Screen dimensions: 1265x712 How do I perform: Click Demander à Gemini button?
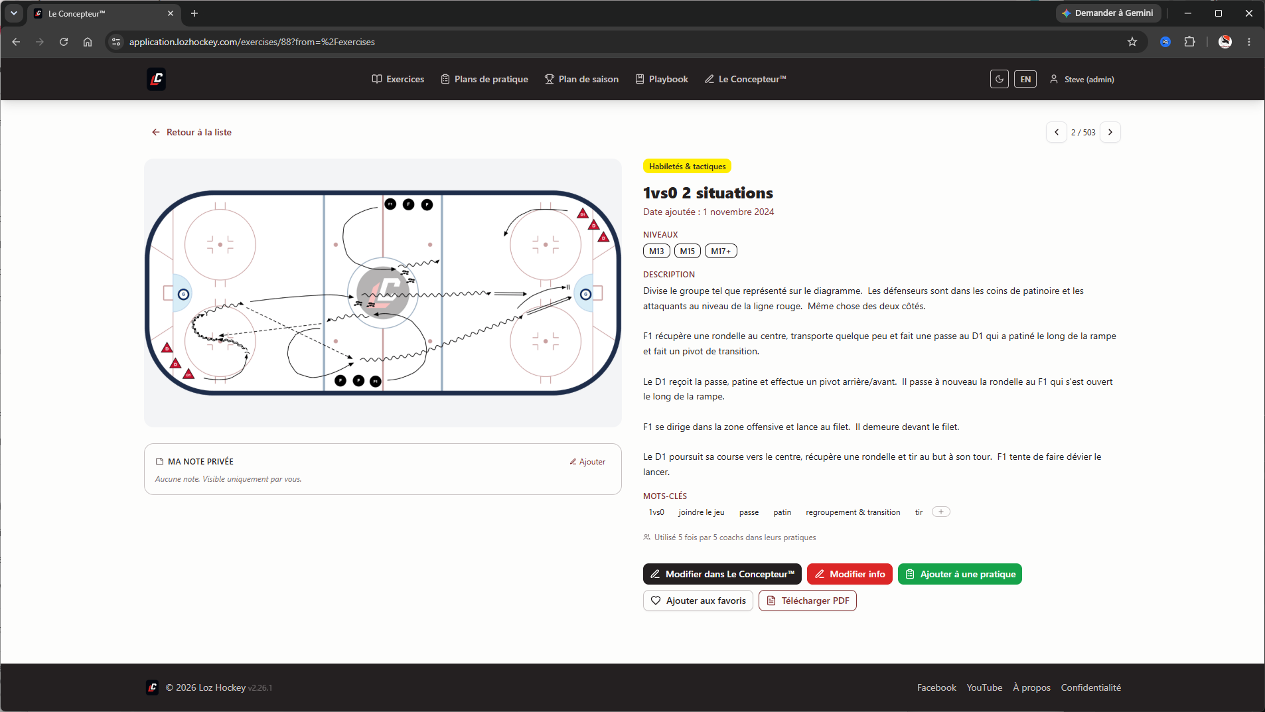(1108, 13)
